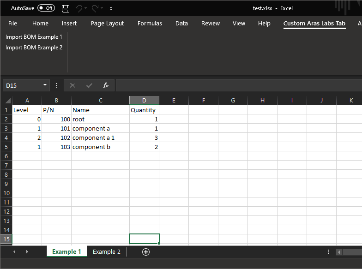Click the Save disk icon
Screen dimensions: 362x269
click(x=66, y=8)
